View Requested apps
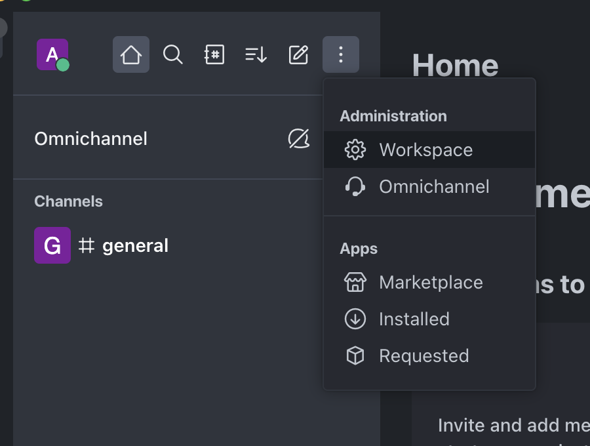The height and width of the screenshot is (446, 590). pyautogui.click(x=429, y=355)
